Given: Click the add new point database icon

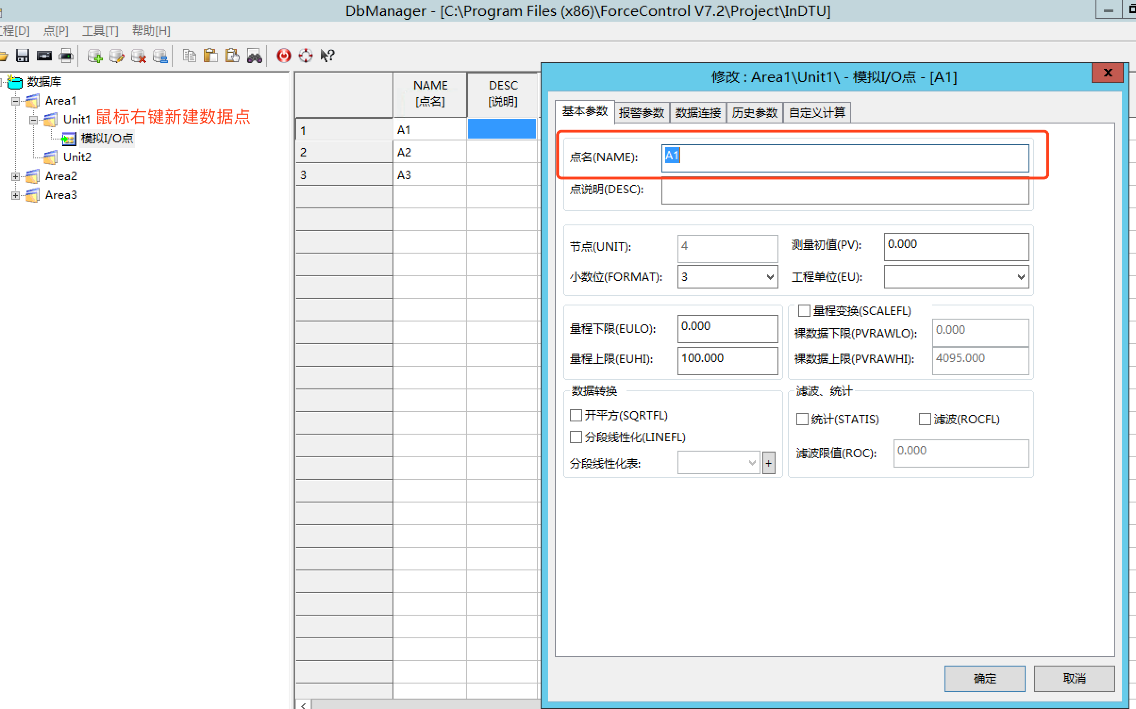Looking at the screenshot, I should tap(95, 56).
